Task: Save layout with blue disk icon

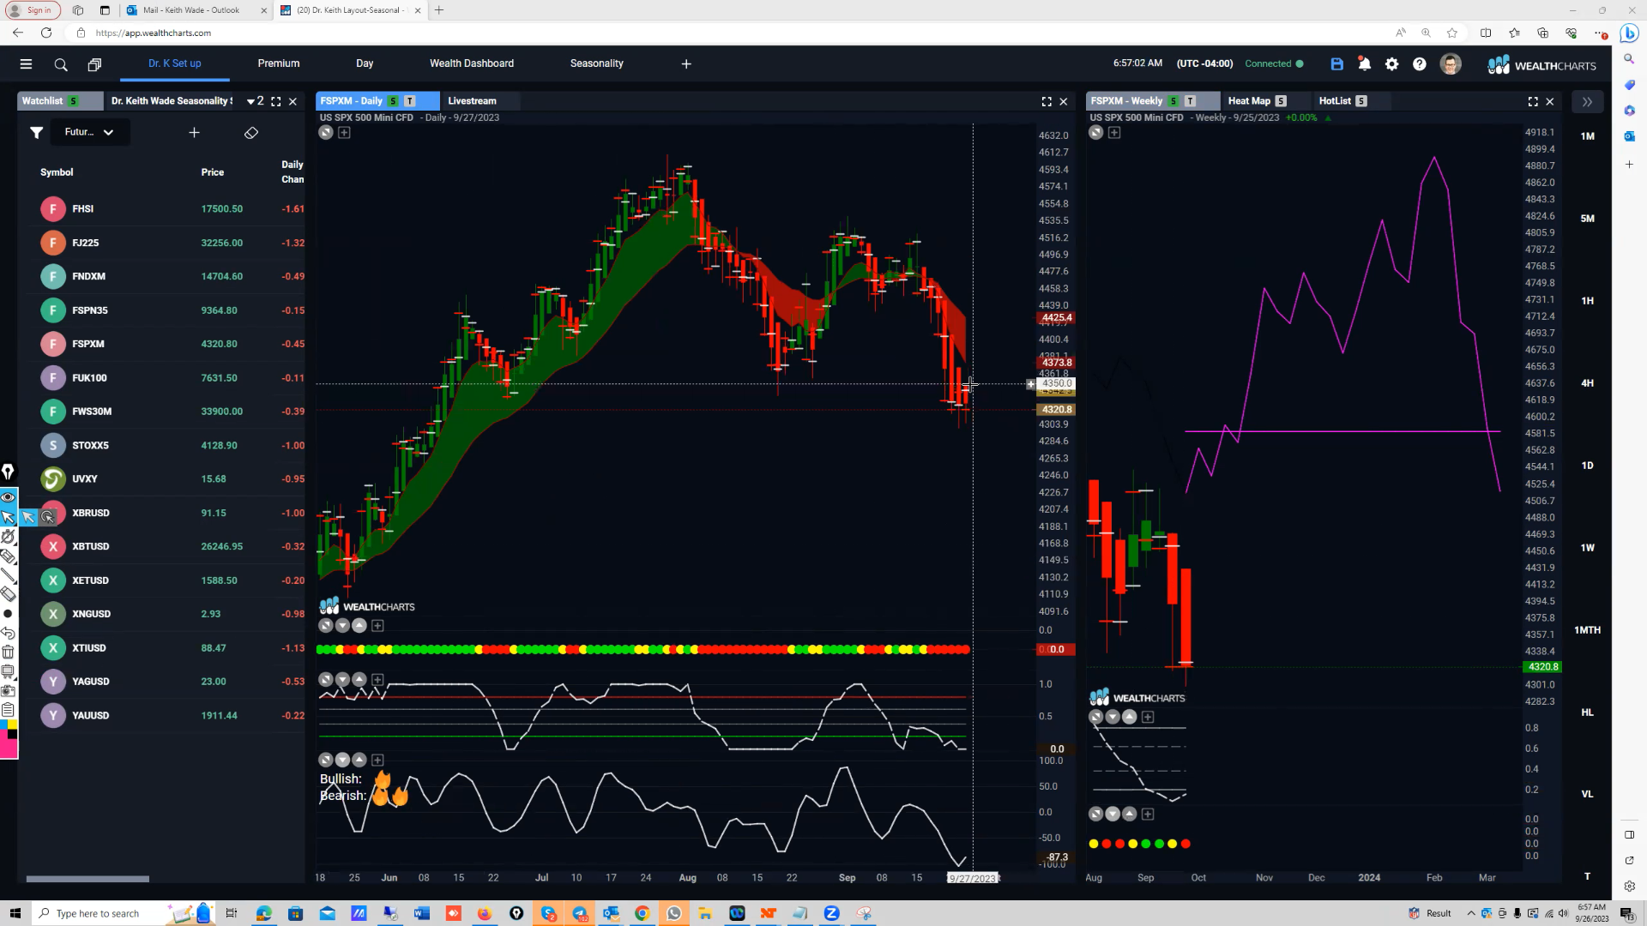Action: click(x=1336, y=64)
